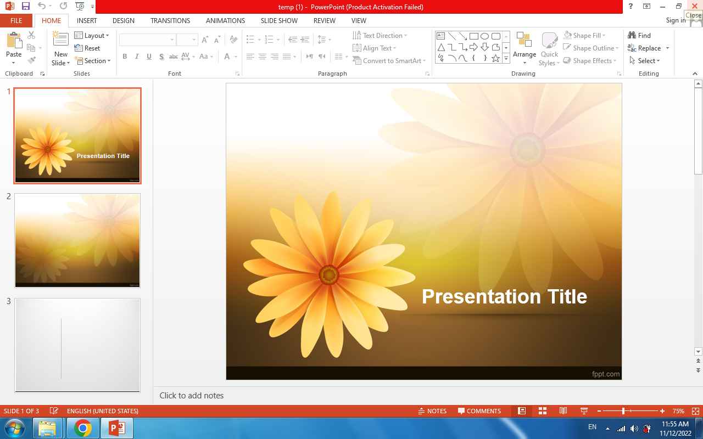The width and height of the screenshot is (703, 439).
Task: Open the Section dropdown menu
Action: (x=93, y=61)
